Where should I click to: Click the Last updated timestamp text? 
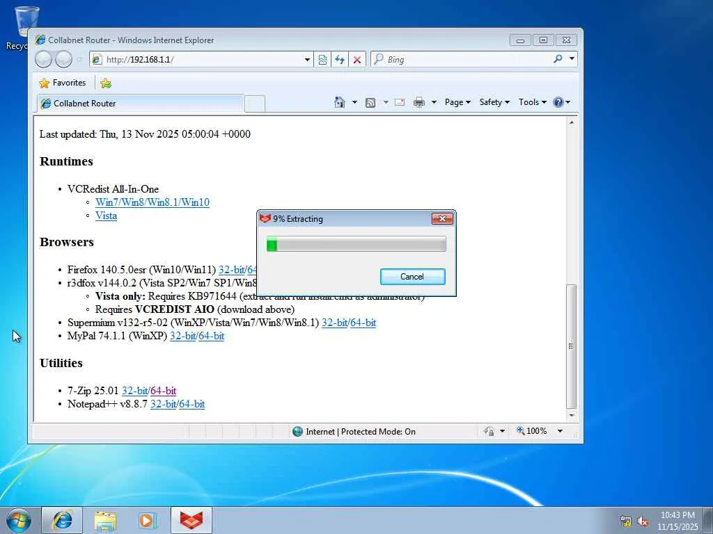pyautogui.click(x=145, y=134)
